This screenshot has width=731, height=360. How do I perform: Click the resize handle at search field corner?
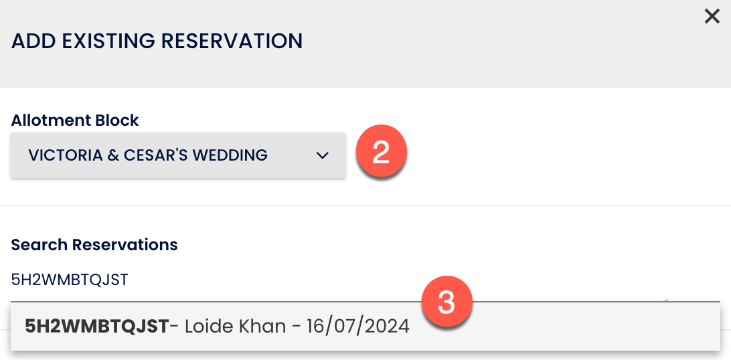point(665,298)
